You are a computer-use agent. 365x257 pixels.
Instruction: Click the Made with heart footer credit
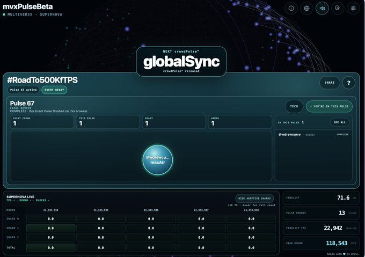coord(344,254)
